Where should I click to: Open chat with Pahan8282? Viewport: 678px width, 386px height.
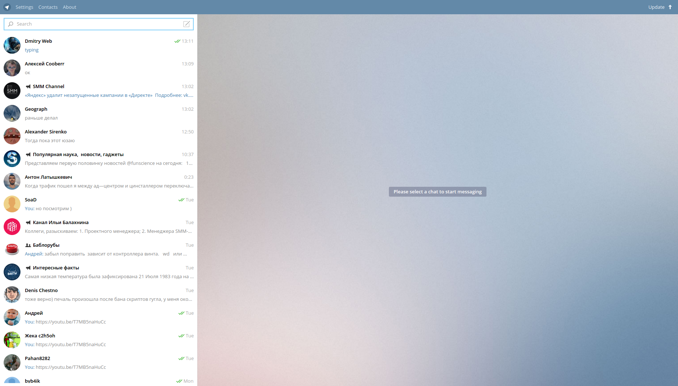click(x=99, y=363)
